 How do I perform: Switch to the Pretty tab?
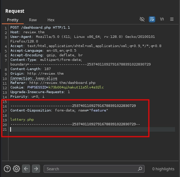(13, 20)
